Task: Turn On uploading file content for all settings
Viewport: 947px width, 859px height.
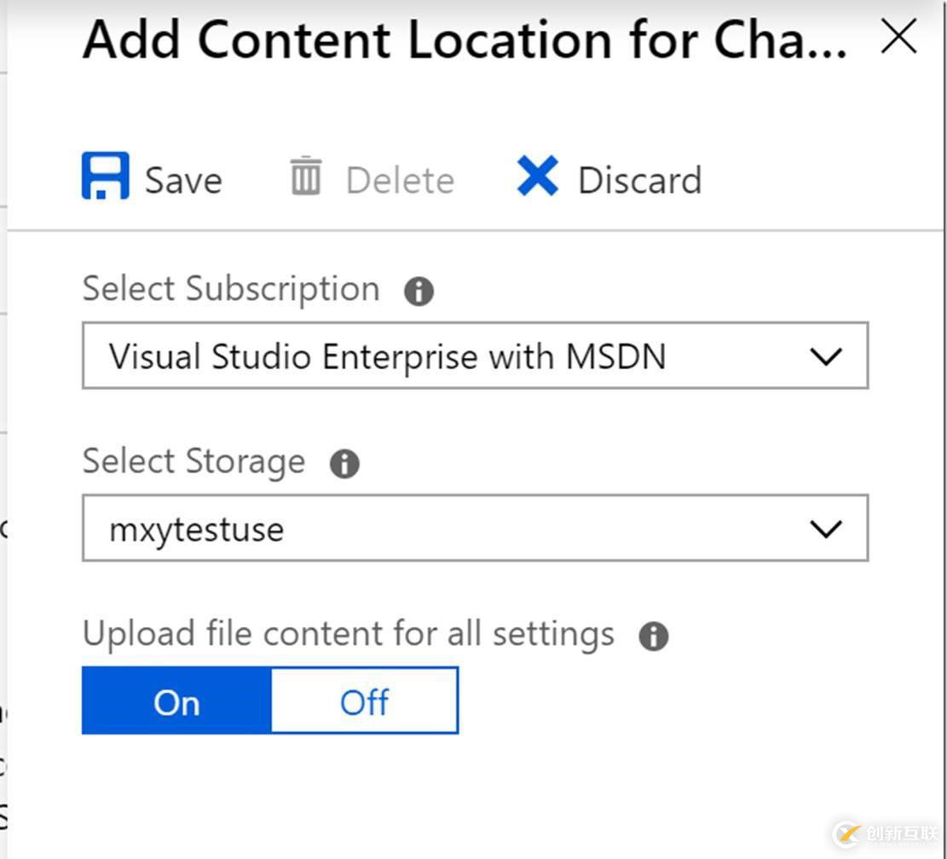Action: (175, 700)
